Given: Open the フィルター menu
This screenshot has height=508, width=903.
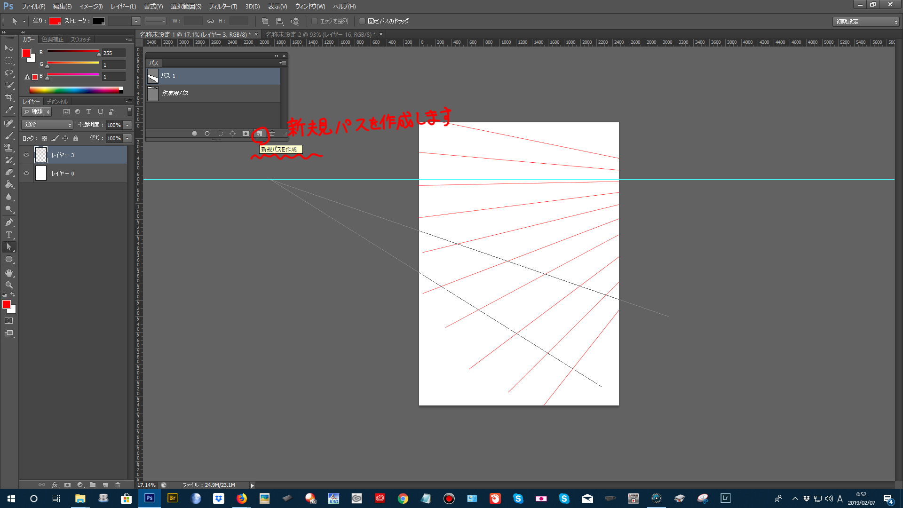Looking at the screenshot, I should pos(222,6).
